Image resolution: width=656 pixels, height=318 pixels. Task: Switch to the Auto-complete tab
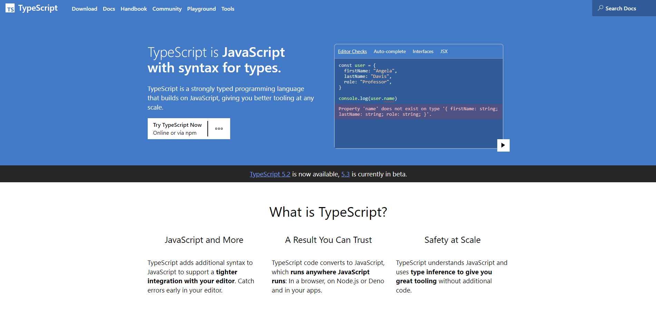(x=390, y=51)
